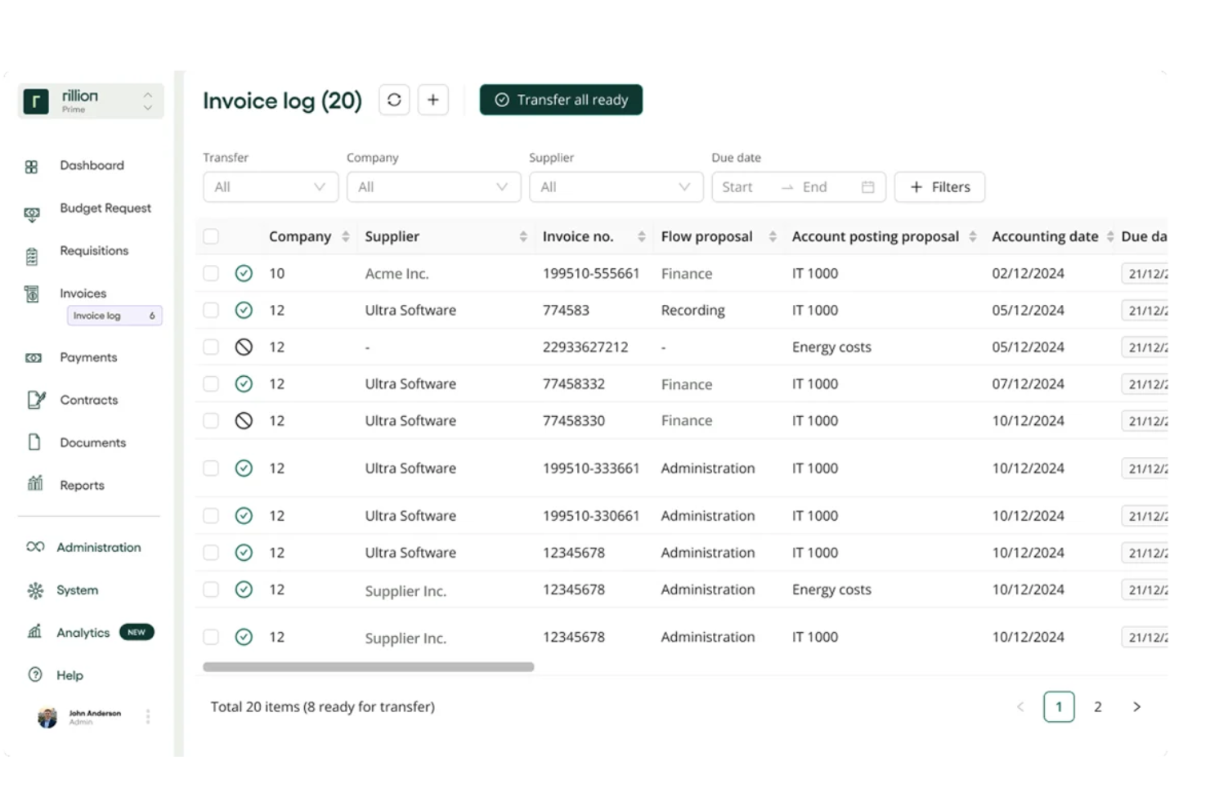Click ready status icon for invoice 774583
Viewport: 1210px width, 807px height.
coord(244,310)
